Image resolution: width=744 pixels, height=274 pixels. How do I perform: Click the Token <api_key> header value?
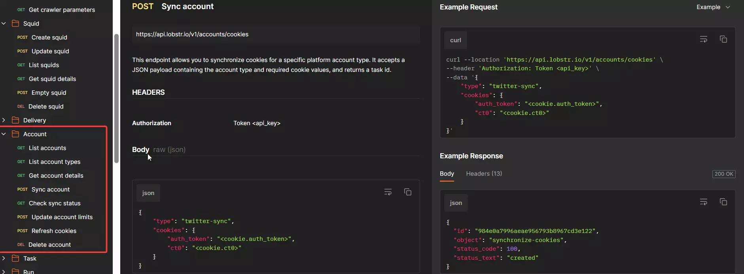(257, 123)
